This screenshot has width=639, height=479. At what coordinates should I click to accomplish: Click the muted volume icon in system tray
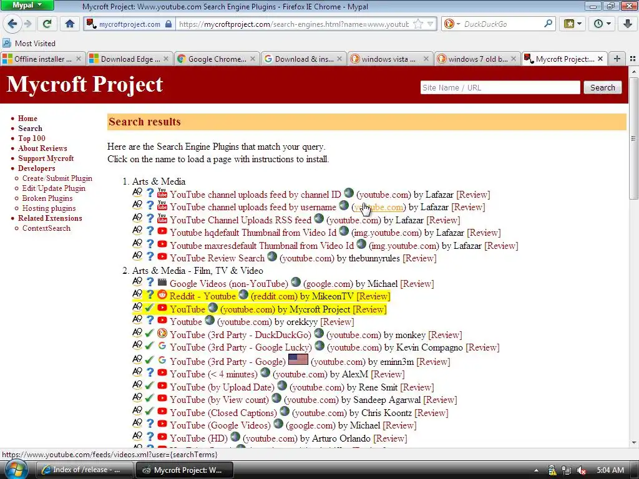(582, 470)
